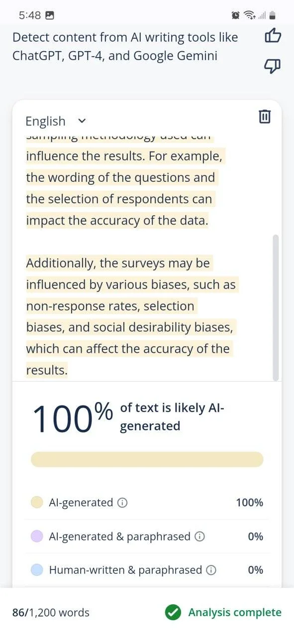Open info icon for AI-generated & paraphrased
The image size is (294, 636).
(199, 536)
